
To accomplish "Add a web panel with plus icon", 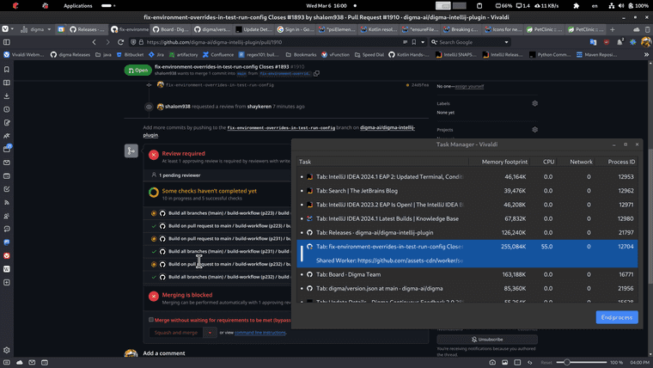I will tap(7, 283).
